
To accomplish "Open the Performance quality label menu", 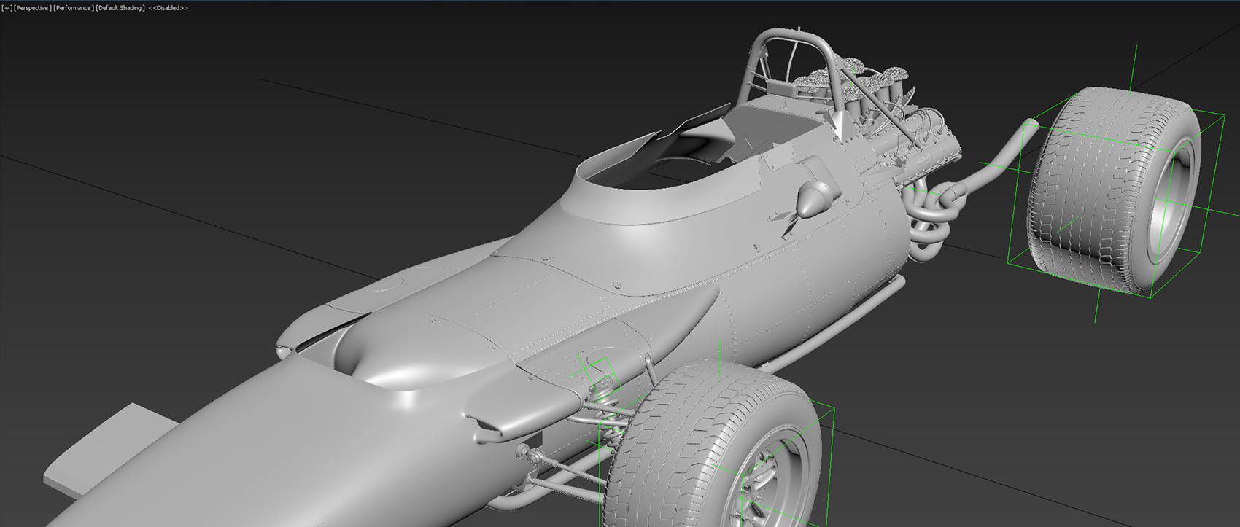I will (73, 8).
